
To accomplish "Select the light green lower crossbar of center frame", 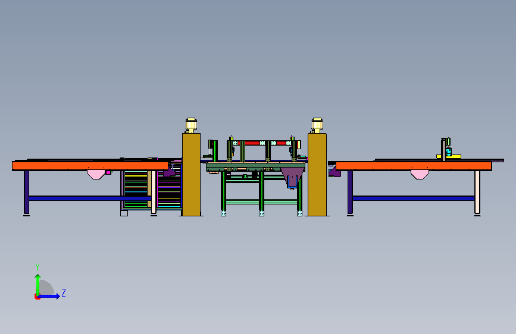I will click(262, 202).
